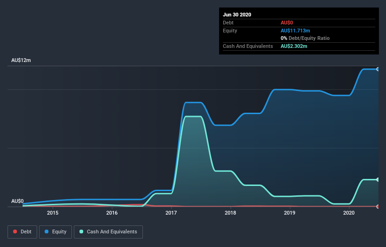Click the red Debt legend dot
The image size is (386, 247).
coord(15,232)
